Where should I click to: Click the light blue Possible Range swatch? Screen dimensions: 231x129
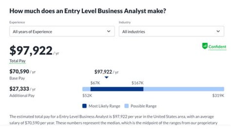point(127,106)
